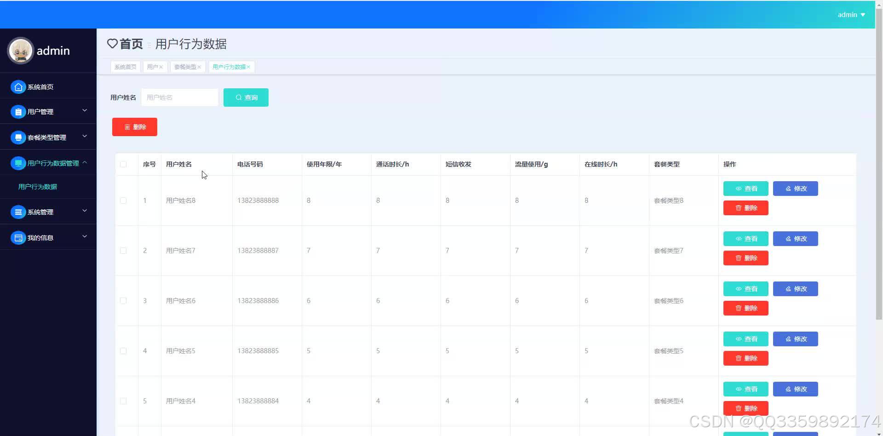The height and width of the screenshot is (436, 883).
Task: Close the 用户 tab with its X
Action: (161, 67)
